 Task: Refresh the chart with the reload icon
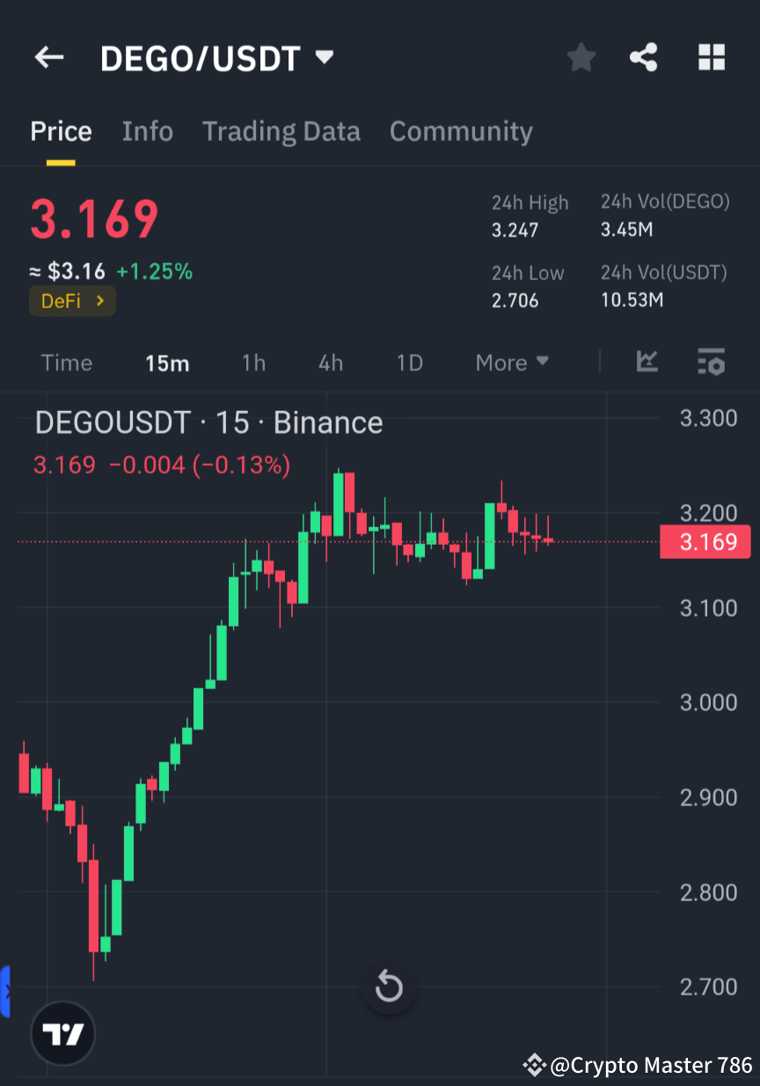tap(390, 987)
